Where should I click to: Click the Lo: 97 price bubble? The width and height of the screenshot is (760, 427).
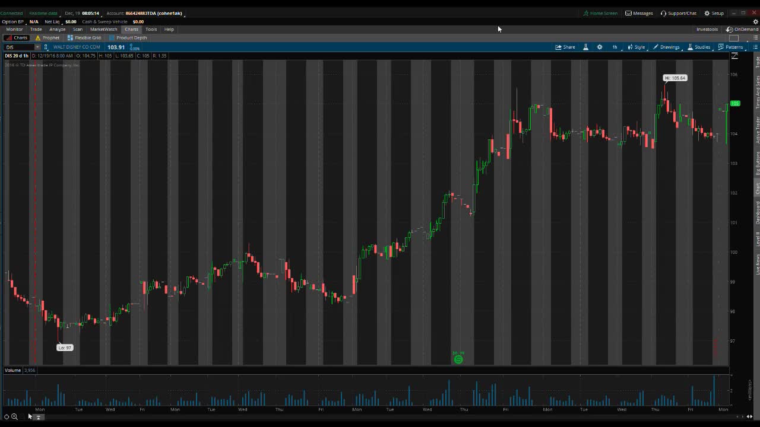coord(65,348)
